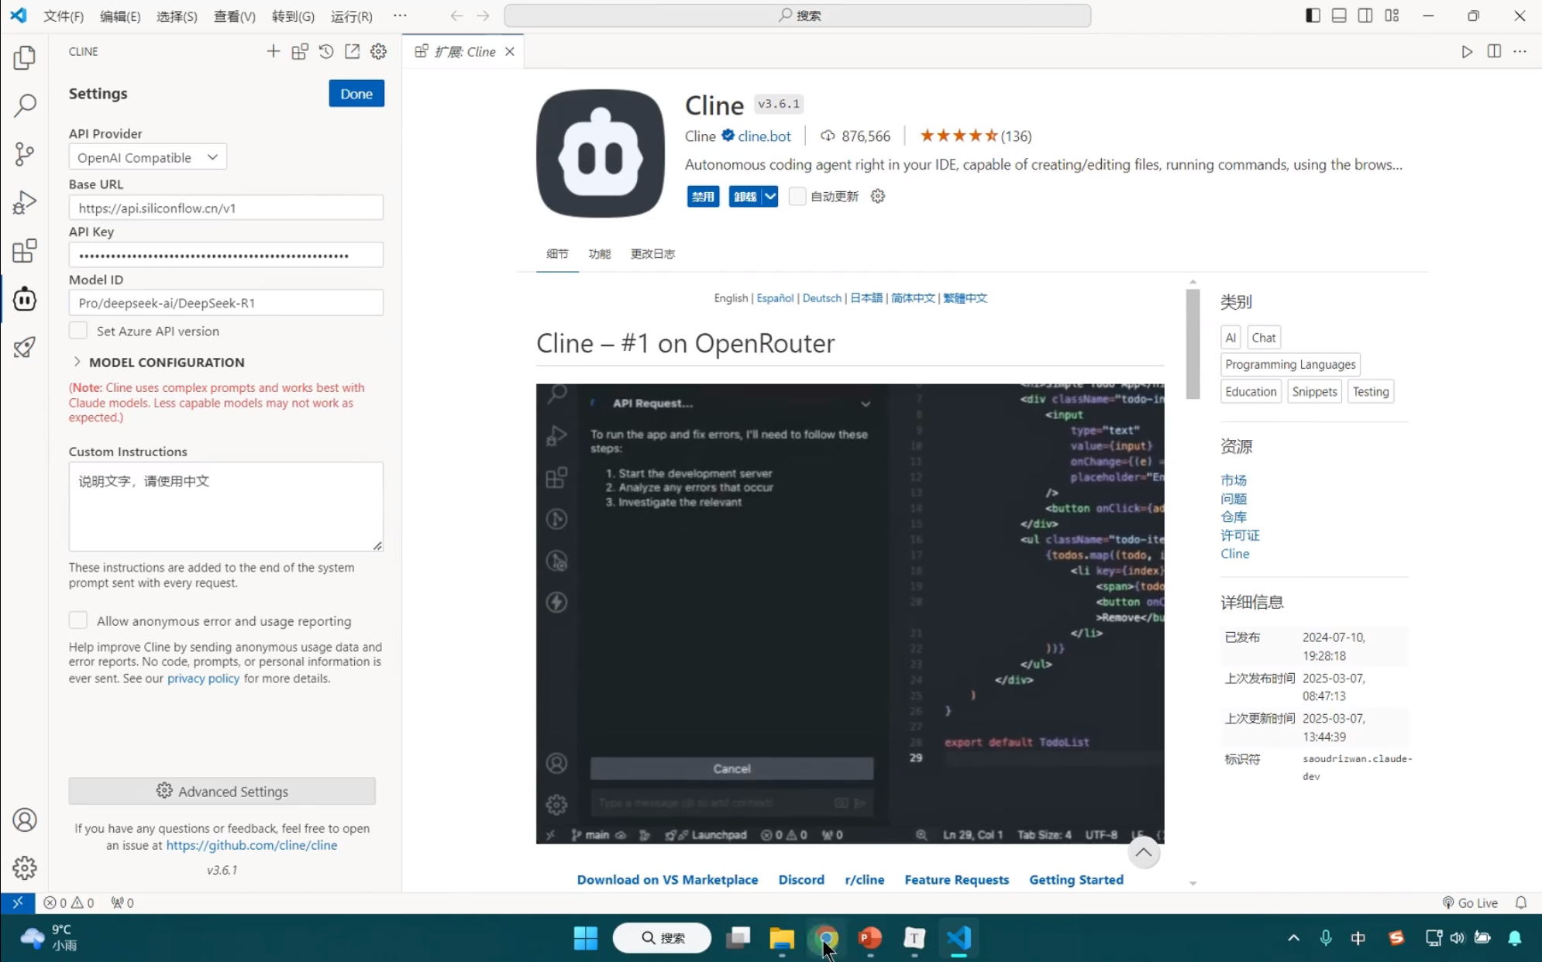The image size is (1542, 962).
Task: Toggle primary side bar layout icon
Action: 1313,15
